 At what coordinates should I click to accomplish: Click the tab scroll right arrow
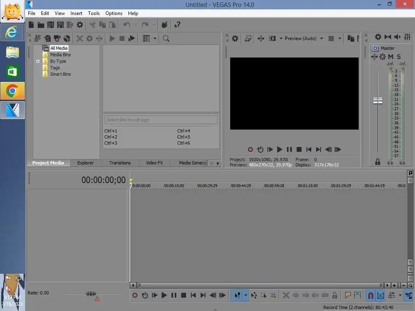point(218,163)
